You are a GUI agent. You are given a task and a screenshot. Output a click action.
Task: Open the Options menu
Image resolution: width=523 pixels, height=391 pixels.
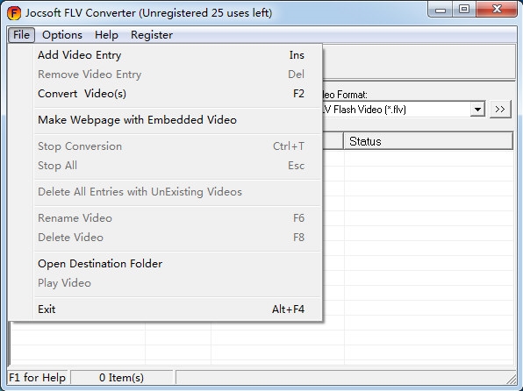point(62,35)
